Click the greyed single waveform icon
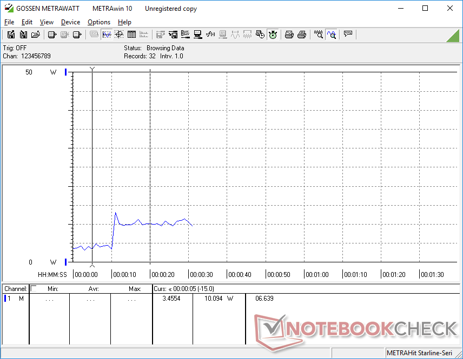 (x=235, y=35)
